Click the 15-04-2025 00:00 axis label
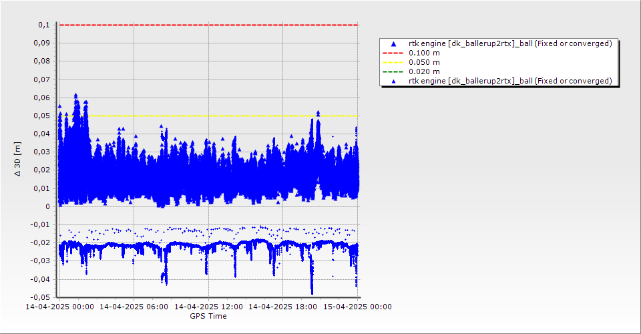This screenshot has height=334, width=641. pos(357,307)
